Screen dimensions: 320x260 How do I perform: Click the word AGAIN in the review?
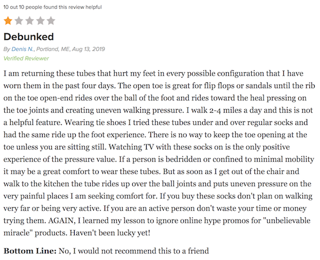62,220
